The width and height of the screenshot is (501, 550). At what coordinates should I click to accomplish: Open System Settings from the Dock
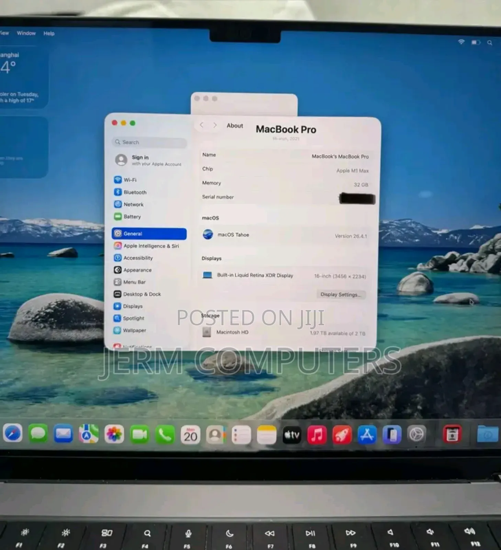click(416, 435)
